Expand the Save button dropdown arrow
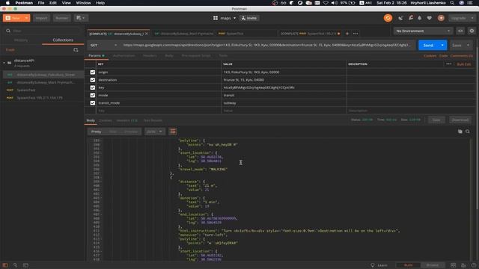 point(468,45)
